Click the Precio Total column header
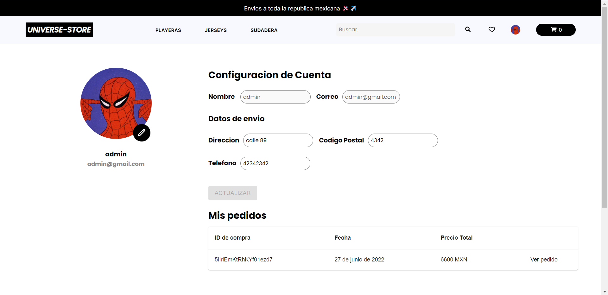The image size is (608, 295). point(456,238)
